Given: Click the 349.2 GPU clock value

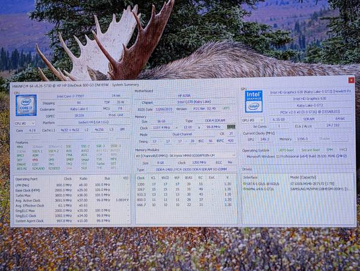Looking at the screenshot, I should (x=264, y=139).
